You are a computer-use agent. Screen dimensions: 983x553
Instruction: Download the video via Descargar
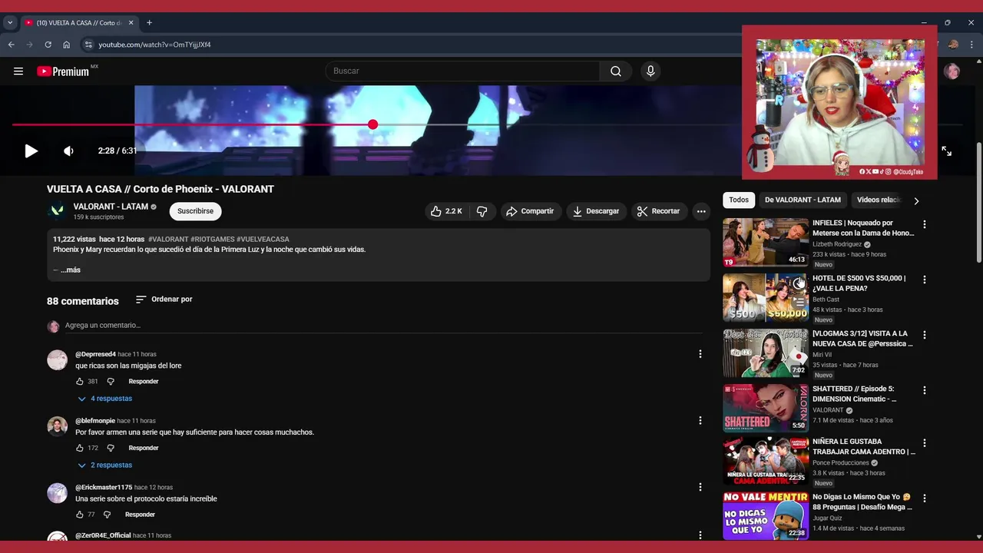coord(596,211)
